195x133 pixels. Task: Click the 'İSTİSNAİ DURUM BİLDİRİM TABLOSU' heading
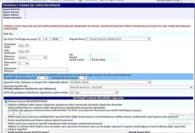[x=98, y=98]
